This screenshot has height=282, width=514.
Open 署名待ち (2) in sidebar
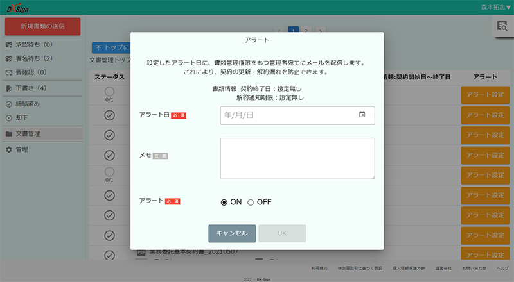pyautogui.click(x=42, y=58)
